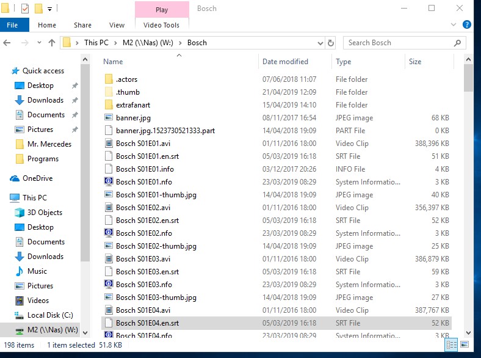Click the Properties quick access toolbar icon
Screen dimensions: 481x358
click(25, 9)
